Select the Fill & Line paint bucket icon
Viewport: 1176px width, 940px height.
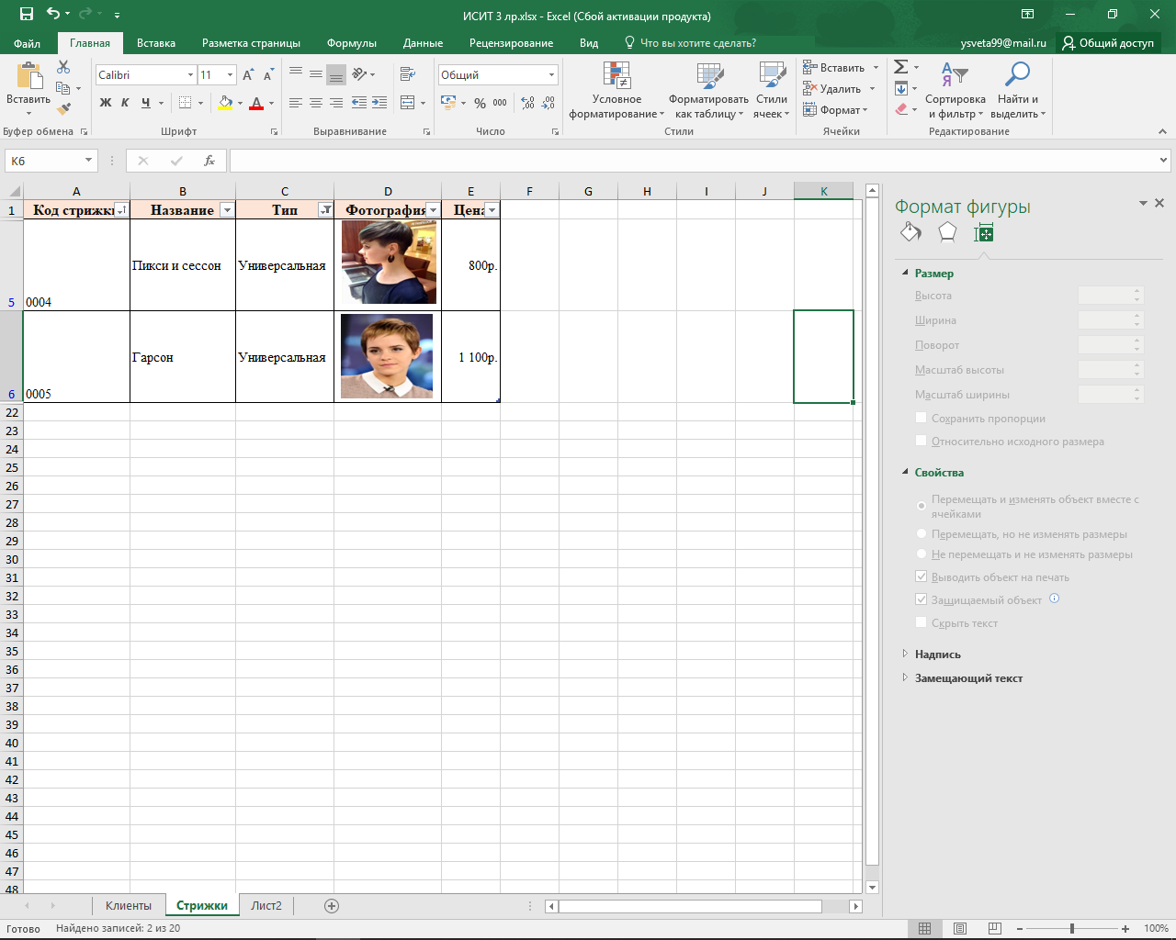pos(910,233)
